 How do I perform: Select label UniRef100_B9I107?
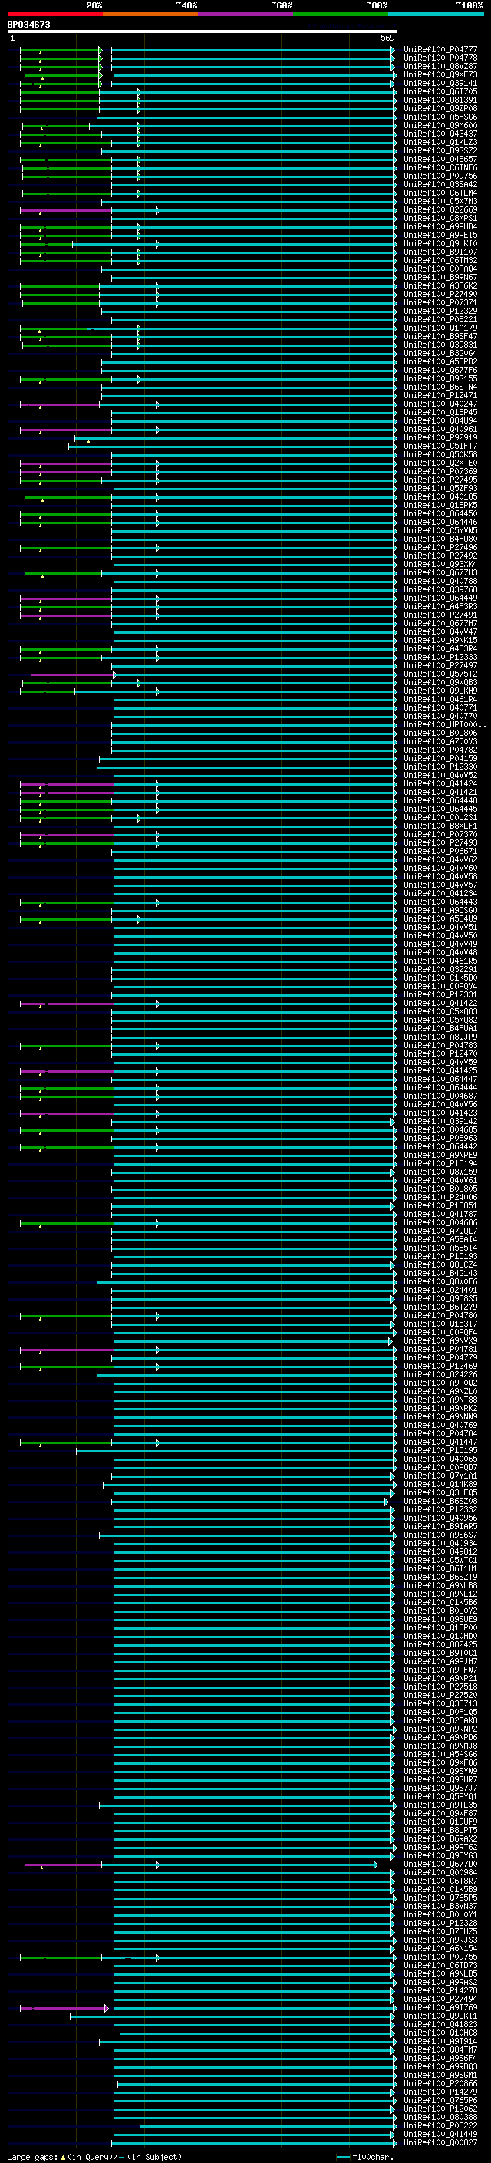[x=440, y=252]
